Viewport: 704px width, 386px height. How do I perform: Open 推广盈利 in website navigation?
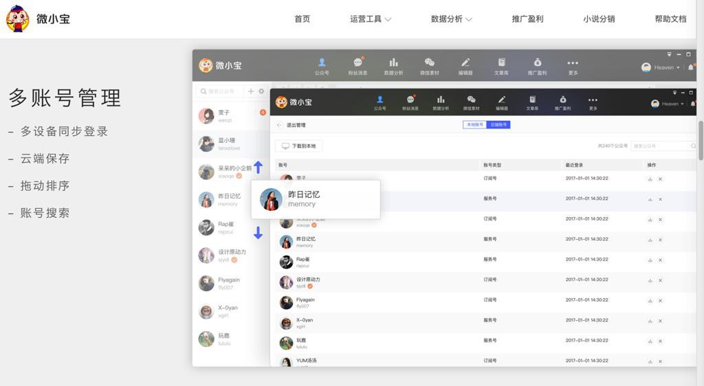click(x=527, y=19)
